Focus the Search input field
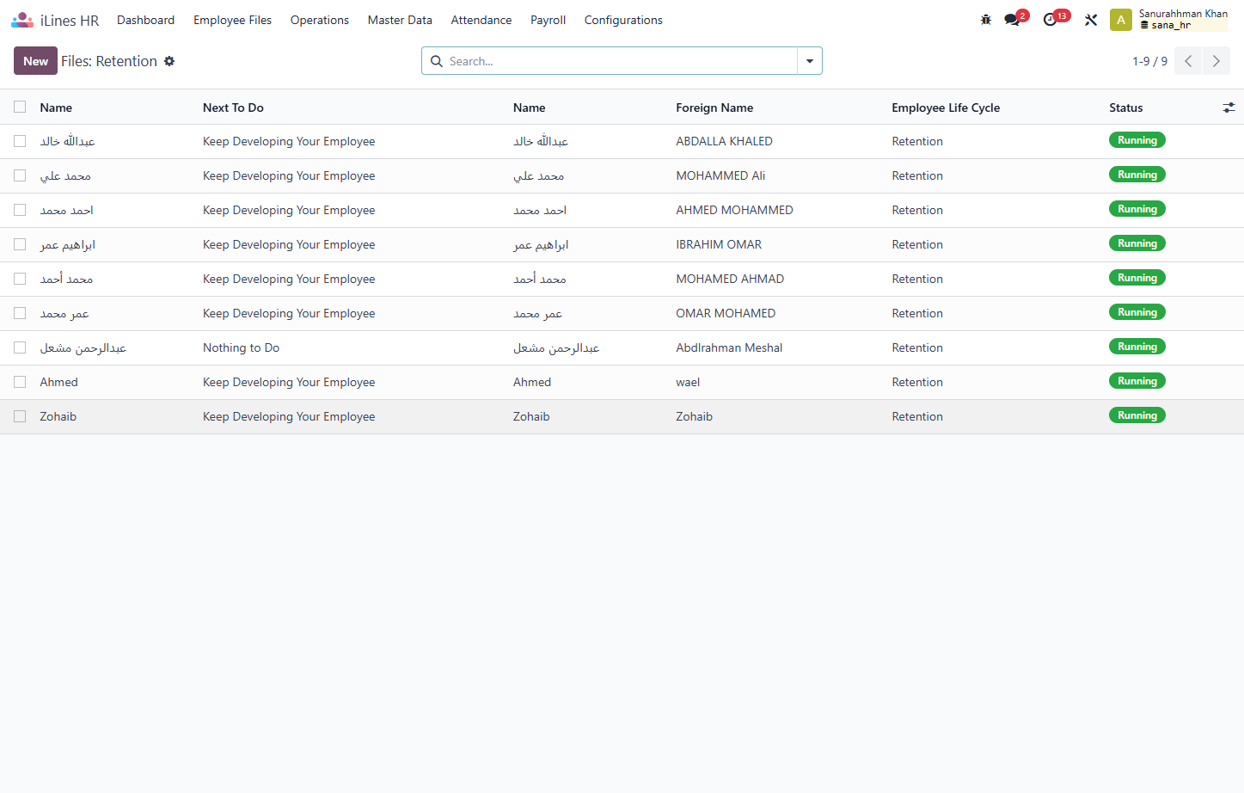The image size is (1244, 793). click(621, 61)
